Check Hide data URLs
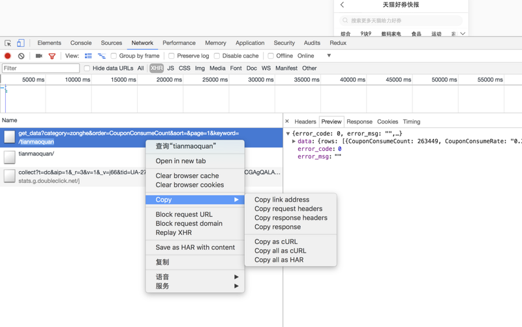Image resolution: width=522 pixels, height=327 pixels. [x=87, y=69]
